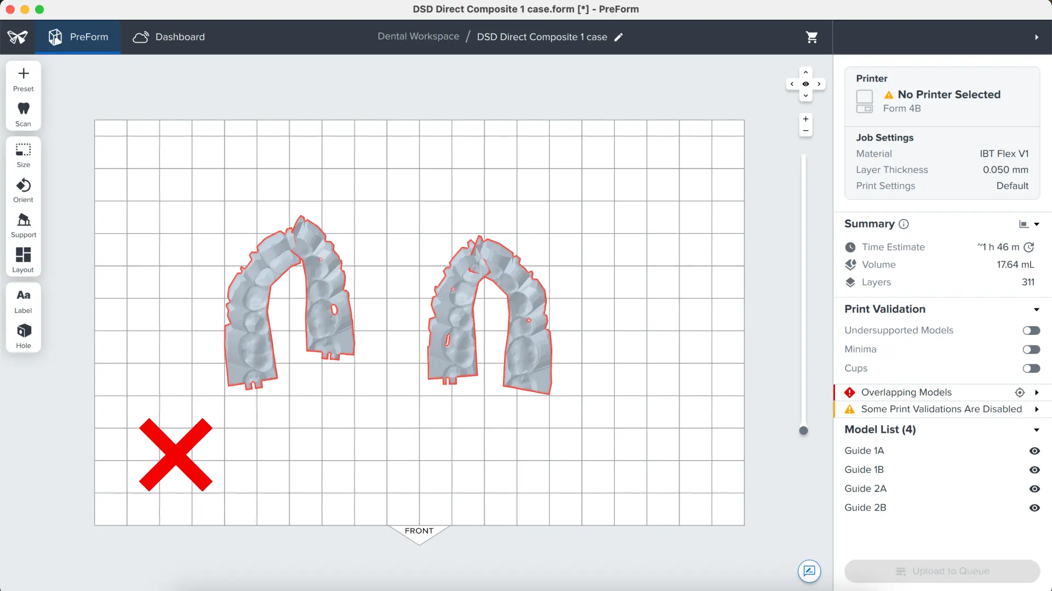Hide Guide 1B model visibility
1052x591 pixels.
[1034, 470]
